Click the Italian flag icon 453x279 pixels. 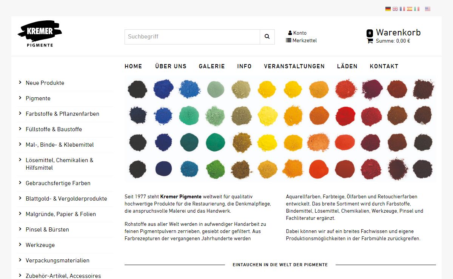(417, 9)
